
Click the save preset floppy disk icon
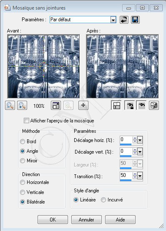click(x=135, y=20)
